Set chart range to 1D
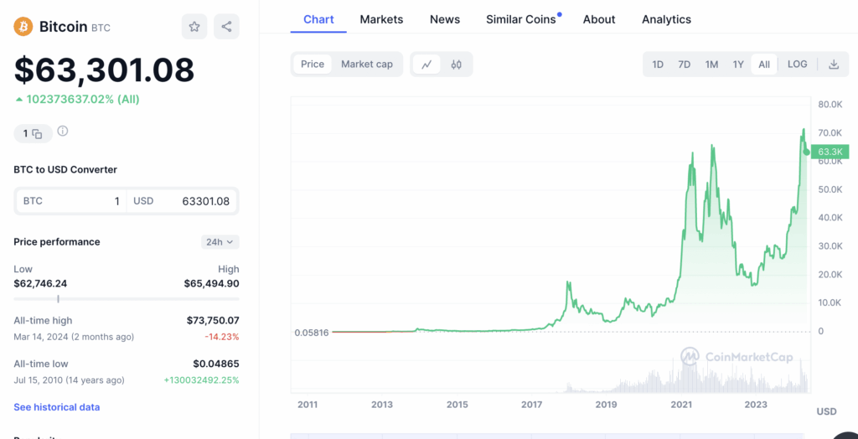Screen dimensions: 858x439 (x=658, y=65)
